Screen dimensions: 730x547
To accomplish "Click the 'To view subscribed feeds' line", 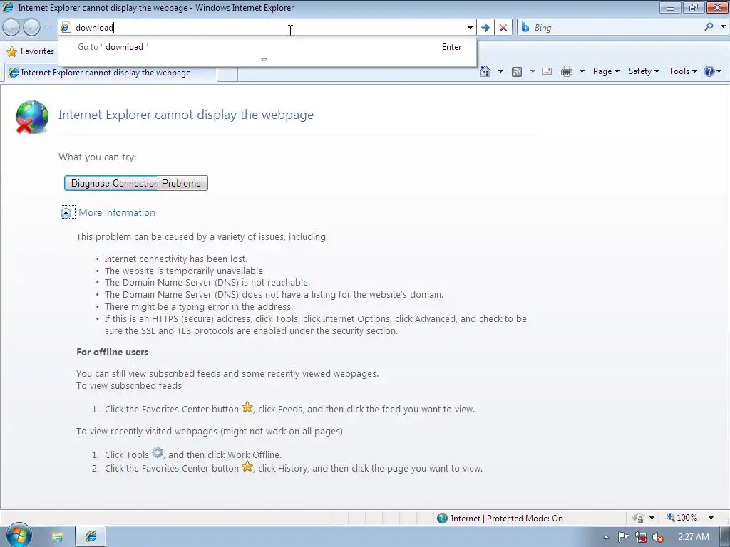I will 129,385.
